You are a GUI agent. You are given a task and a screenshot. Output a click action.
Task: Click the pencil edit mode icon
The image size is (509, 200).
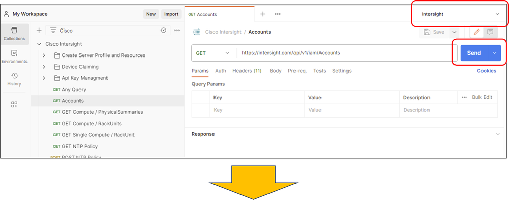476,32
